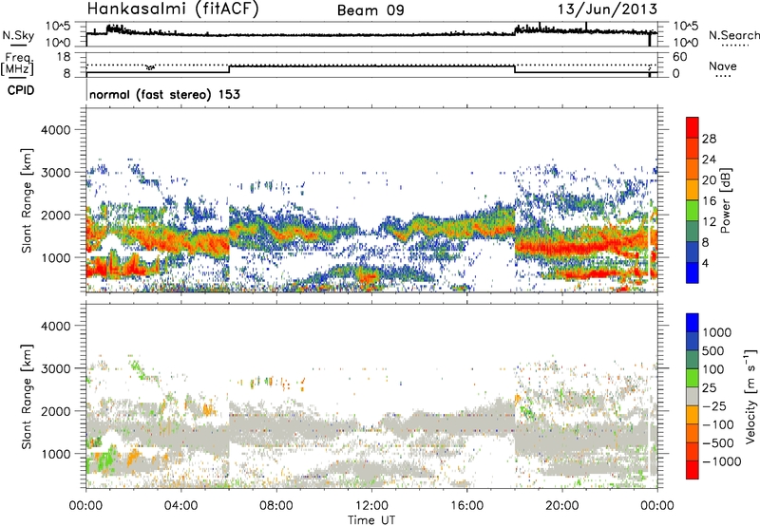Click the 'CPID' label

click(21, 90)
